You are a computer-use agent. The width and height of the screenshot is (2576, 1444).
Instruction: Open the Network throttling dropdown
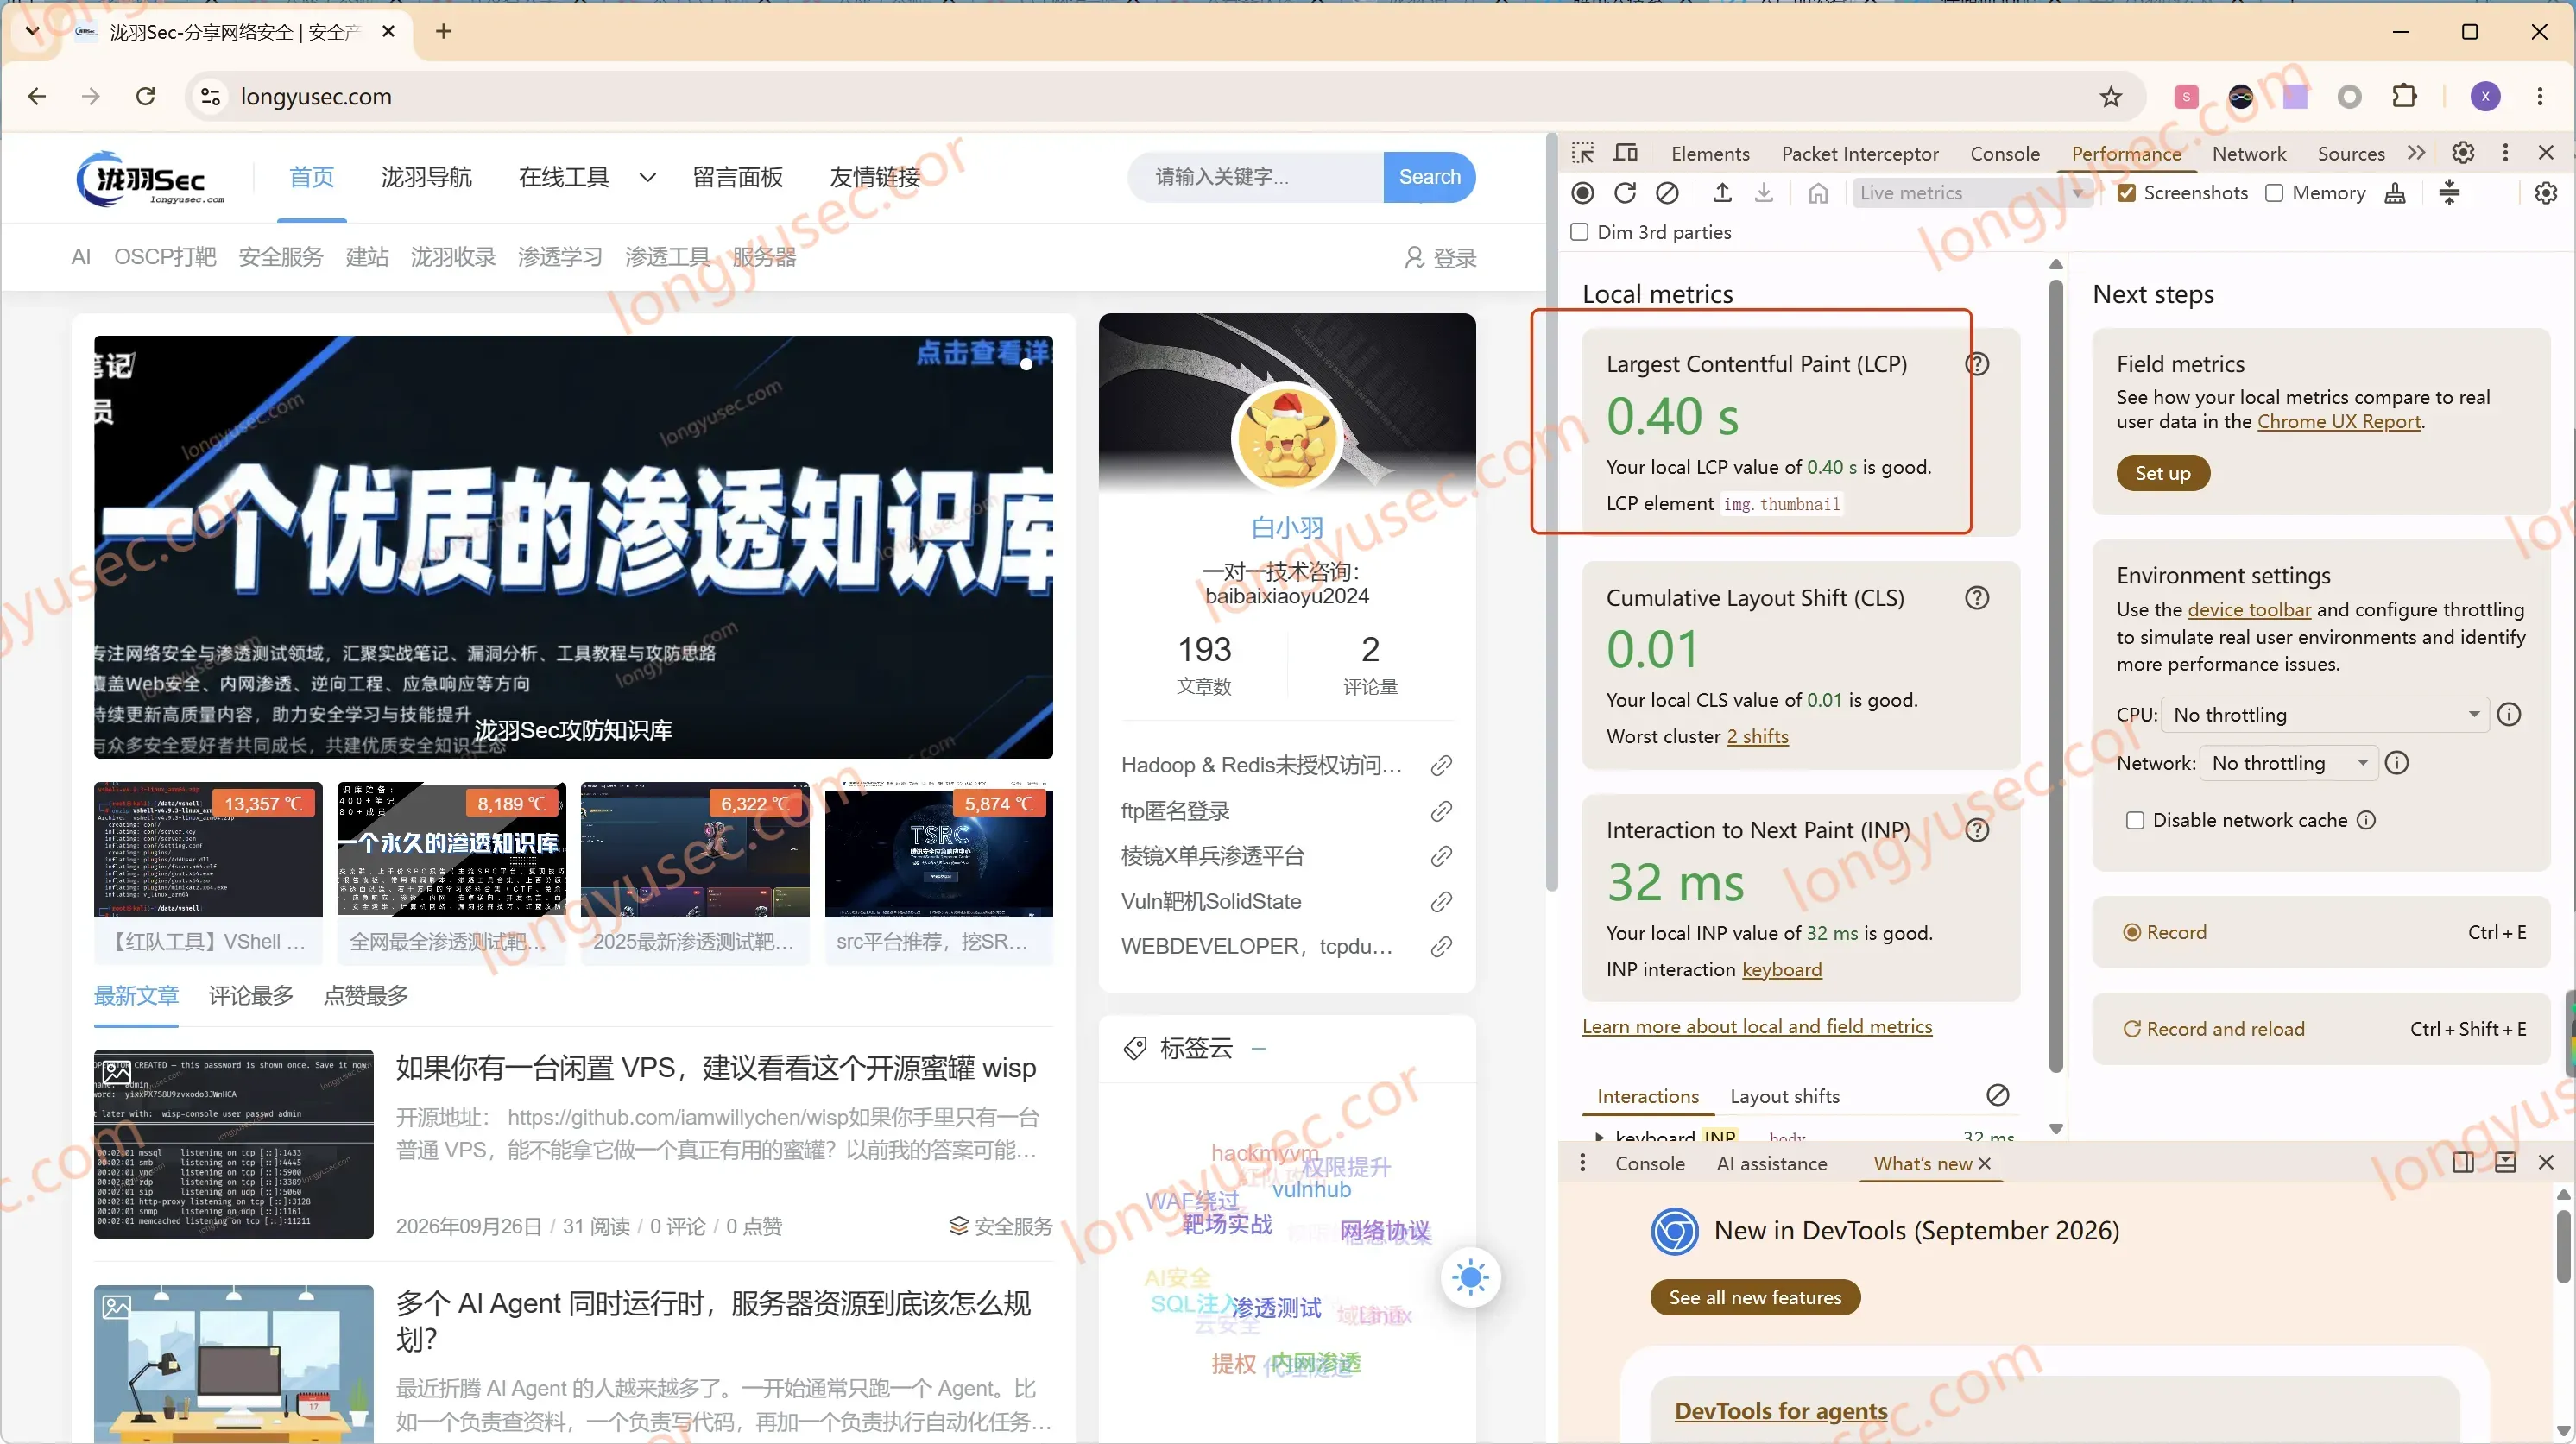(x=2289, y=763)
